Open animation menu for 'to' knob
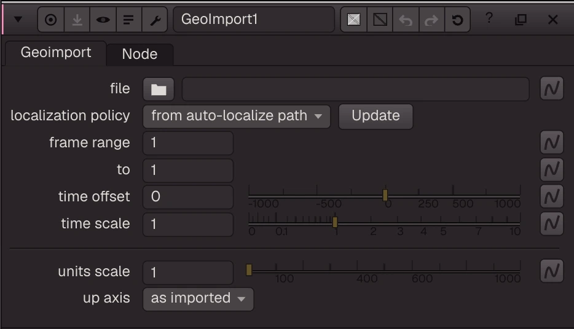Viewport: 574px width, 329px height. tap(552, 169)
